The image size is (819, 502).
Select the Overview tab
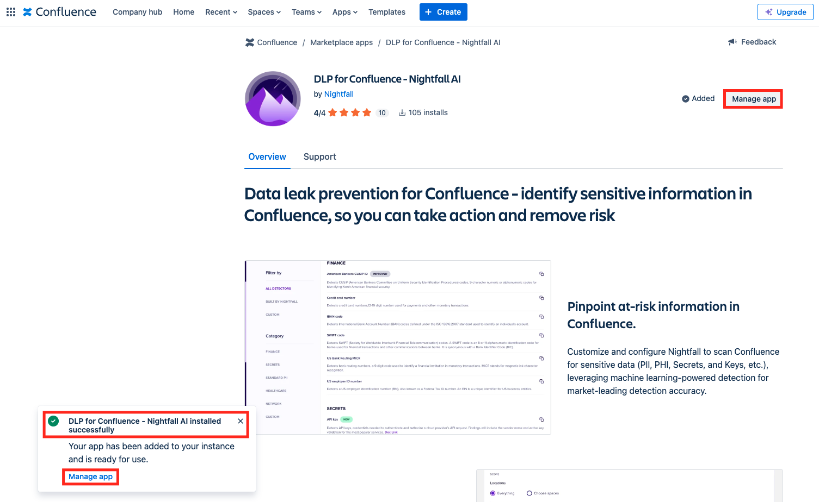click(x=267, y=157)
